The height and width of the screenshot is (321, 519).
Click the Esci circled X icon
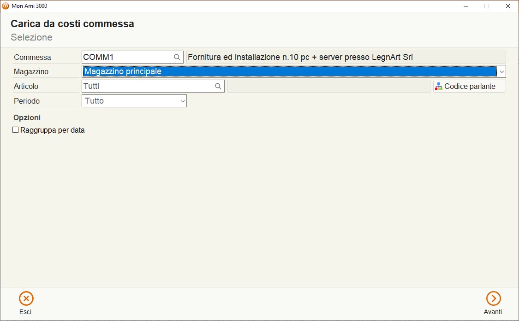click(x=26, y=298)
